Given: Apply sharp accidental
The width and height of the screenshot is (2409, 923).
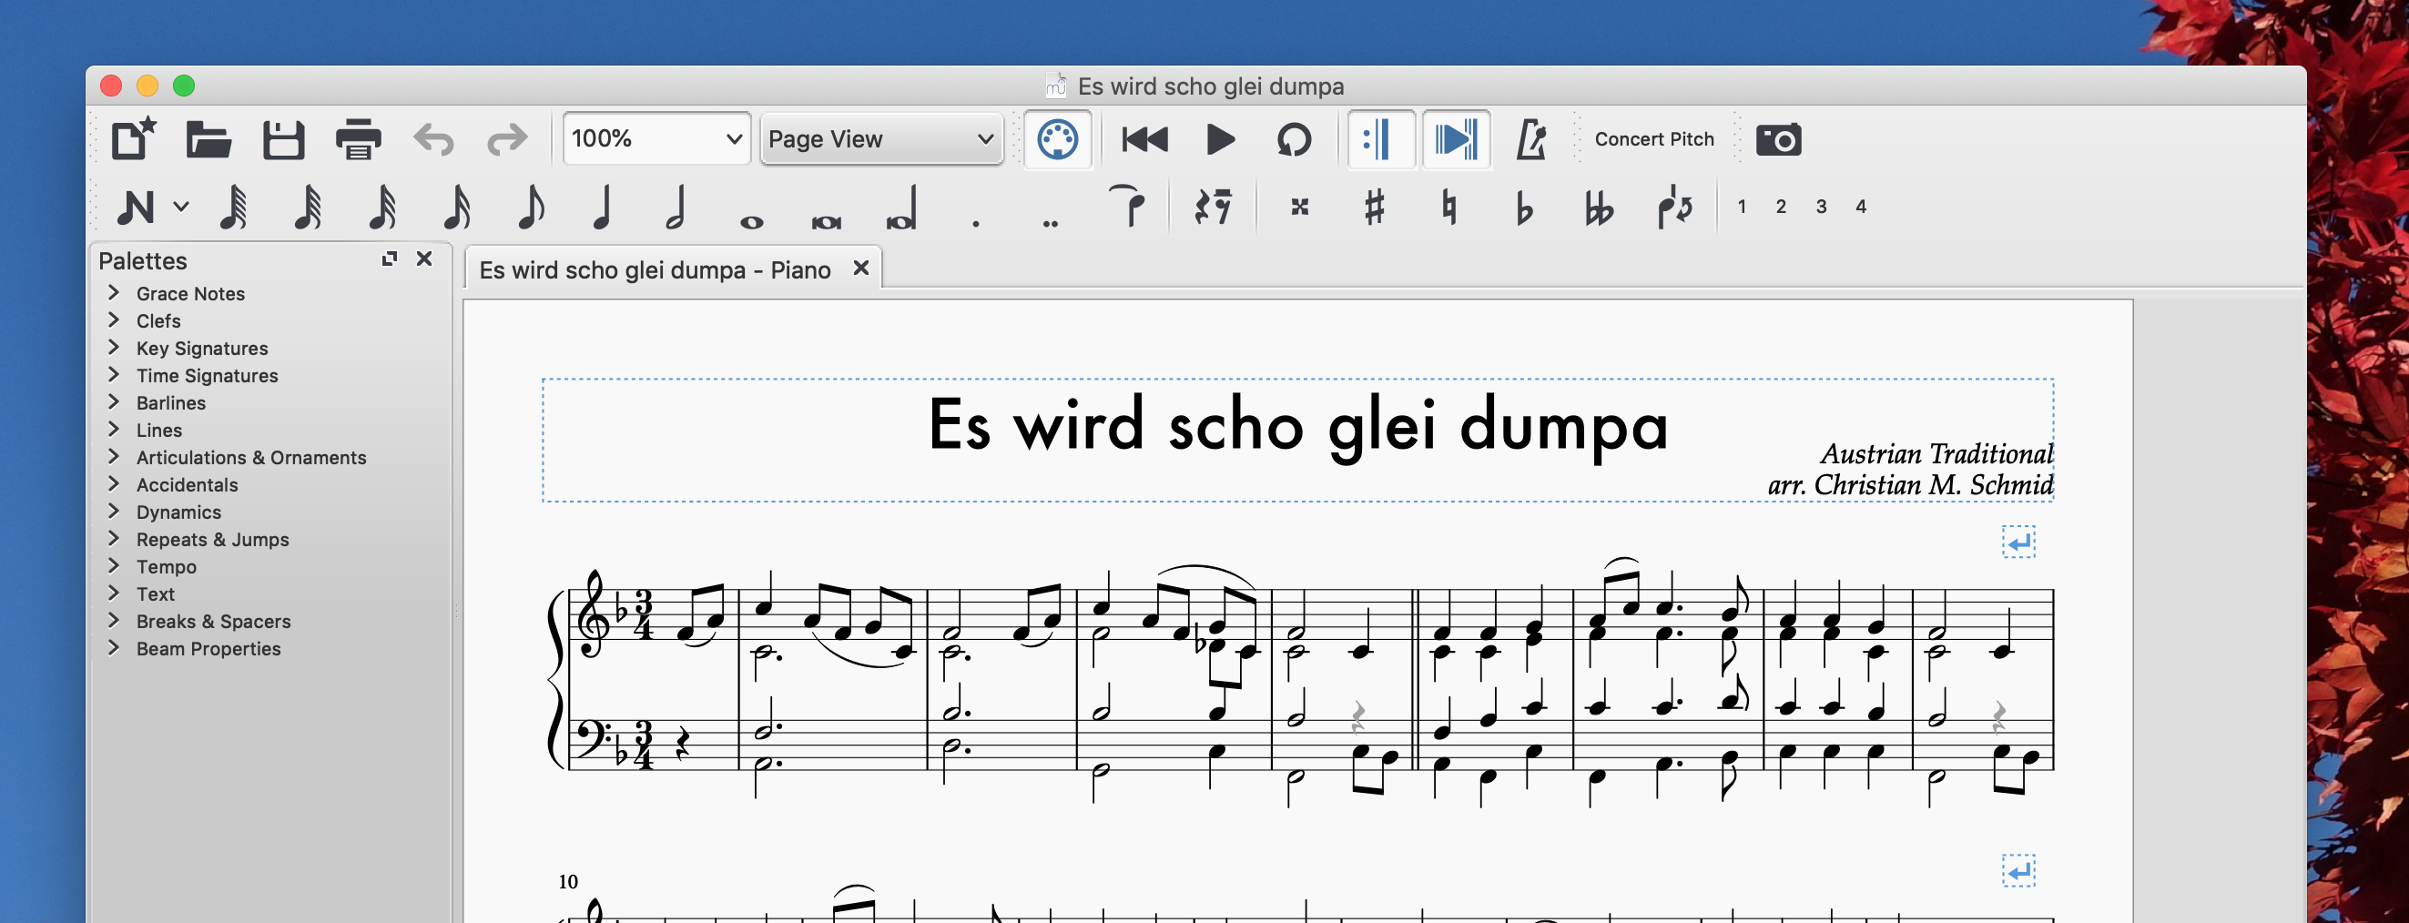Looking at the screenshot, I should pyautogui.click(x=1374, y=207).
